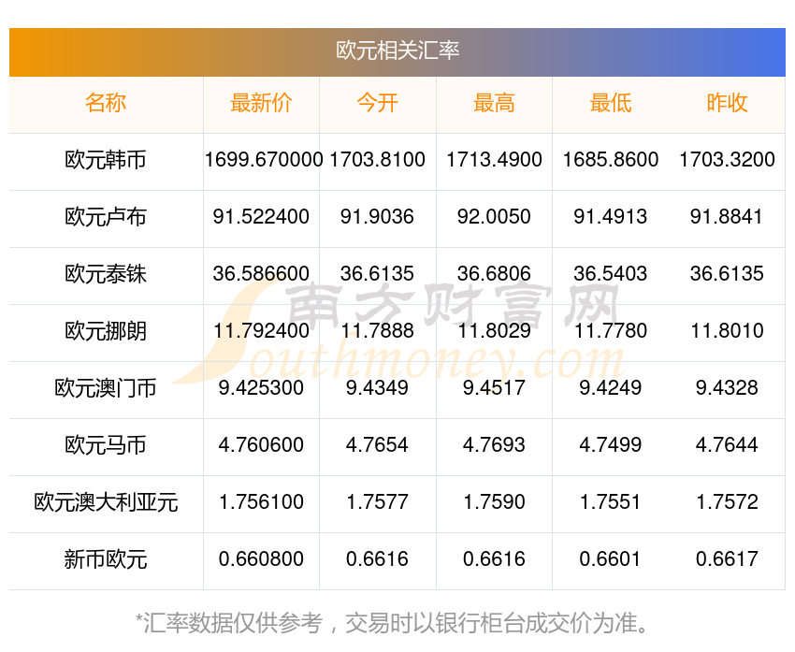Click the 欧元相关汇率 table title
This screenshot has height=652, width=795.
397,51
